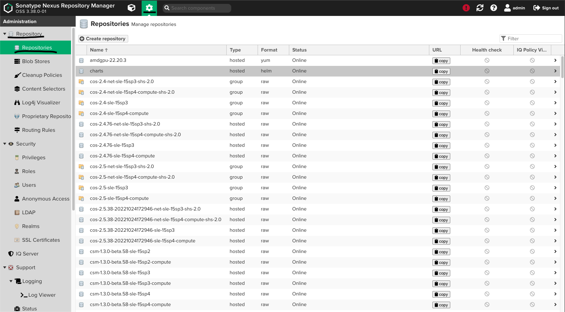The height and width of the screenshot is (312, 565).
Task: Click the red system alert icon
Action: click(x=466, y=8)
